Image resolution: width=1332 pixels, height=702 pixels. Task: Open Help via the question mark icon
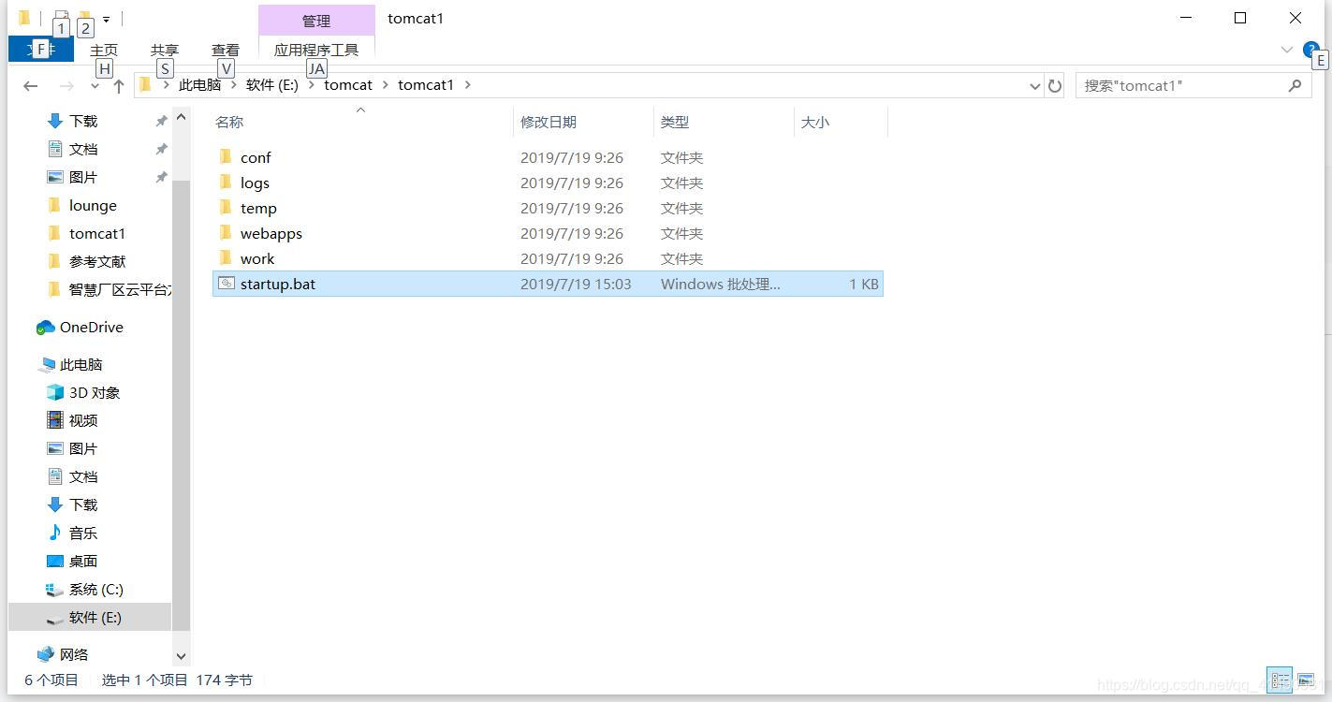pyautogui.click(x=1310, y=50)
